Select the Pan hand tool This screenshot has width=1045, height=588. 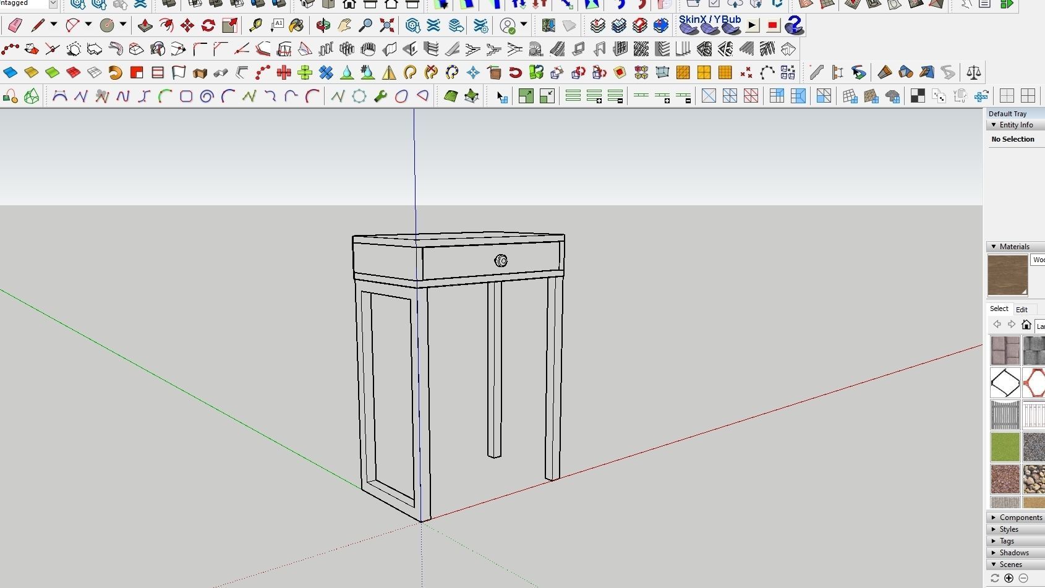click(344, 25)
